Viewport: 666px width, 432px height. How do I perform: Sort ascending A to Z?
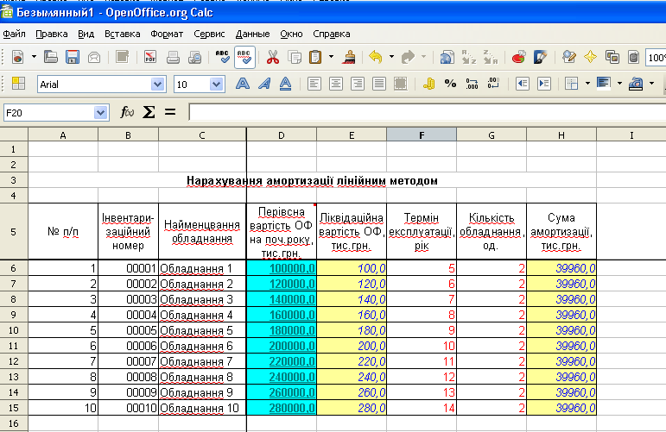pyautogui.click(x=468, y=57)
